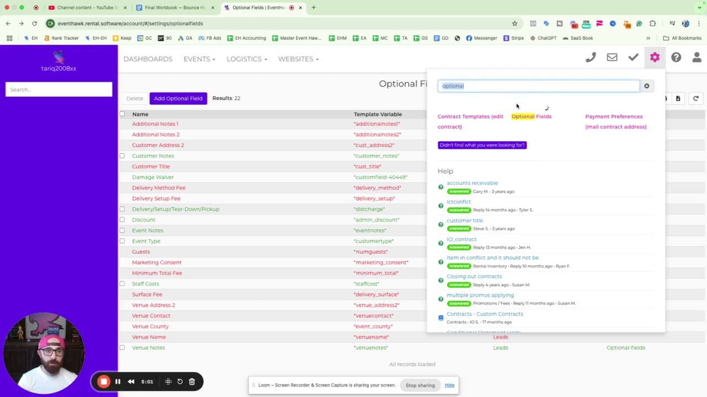
Task: Click the Add Optional Field button
Action: 178,98
